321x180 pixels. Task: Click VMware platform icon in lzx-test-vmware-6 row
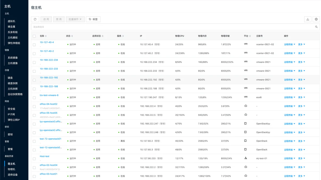pos(246,97)
